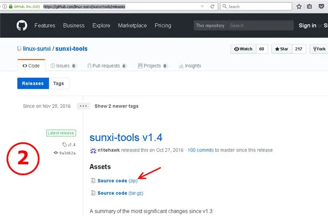Click the Sign in link
The width and height of the screenshot is (328, 216).
[x=307, y=25]
